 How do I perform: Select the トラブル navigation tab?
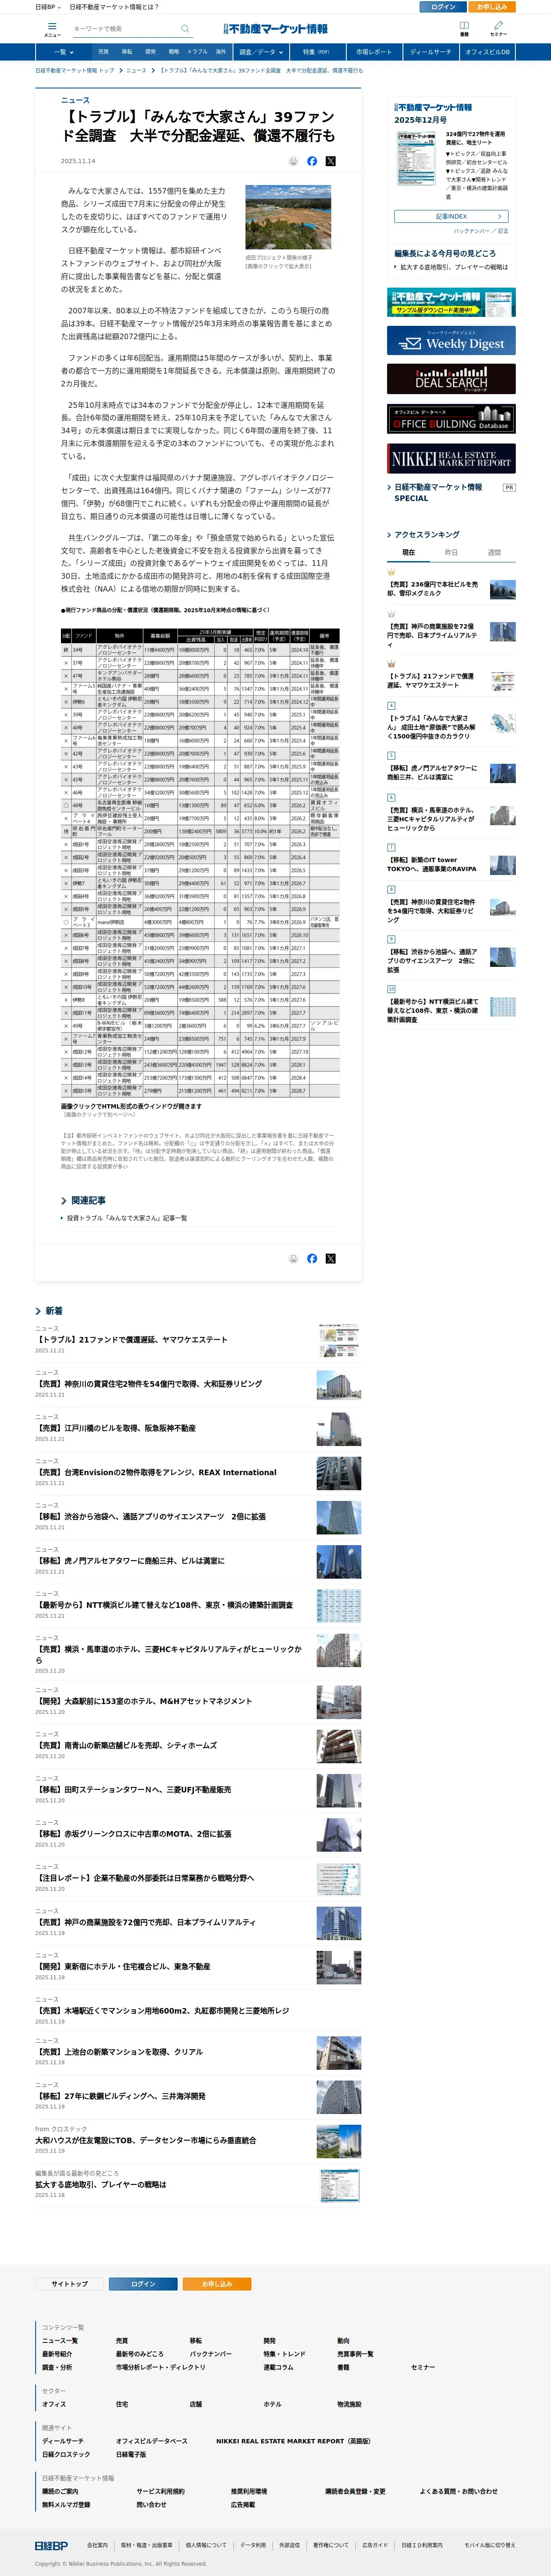point(197,52)
